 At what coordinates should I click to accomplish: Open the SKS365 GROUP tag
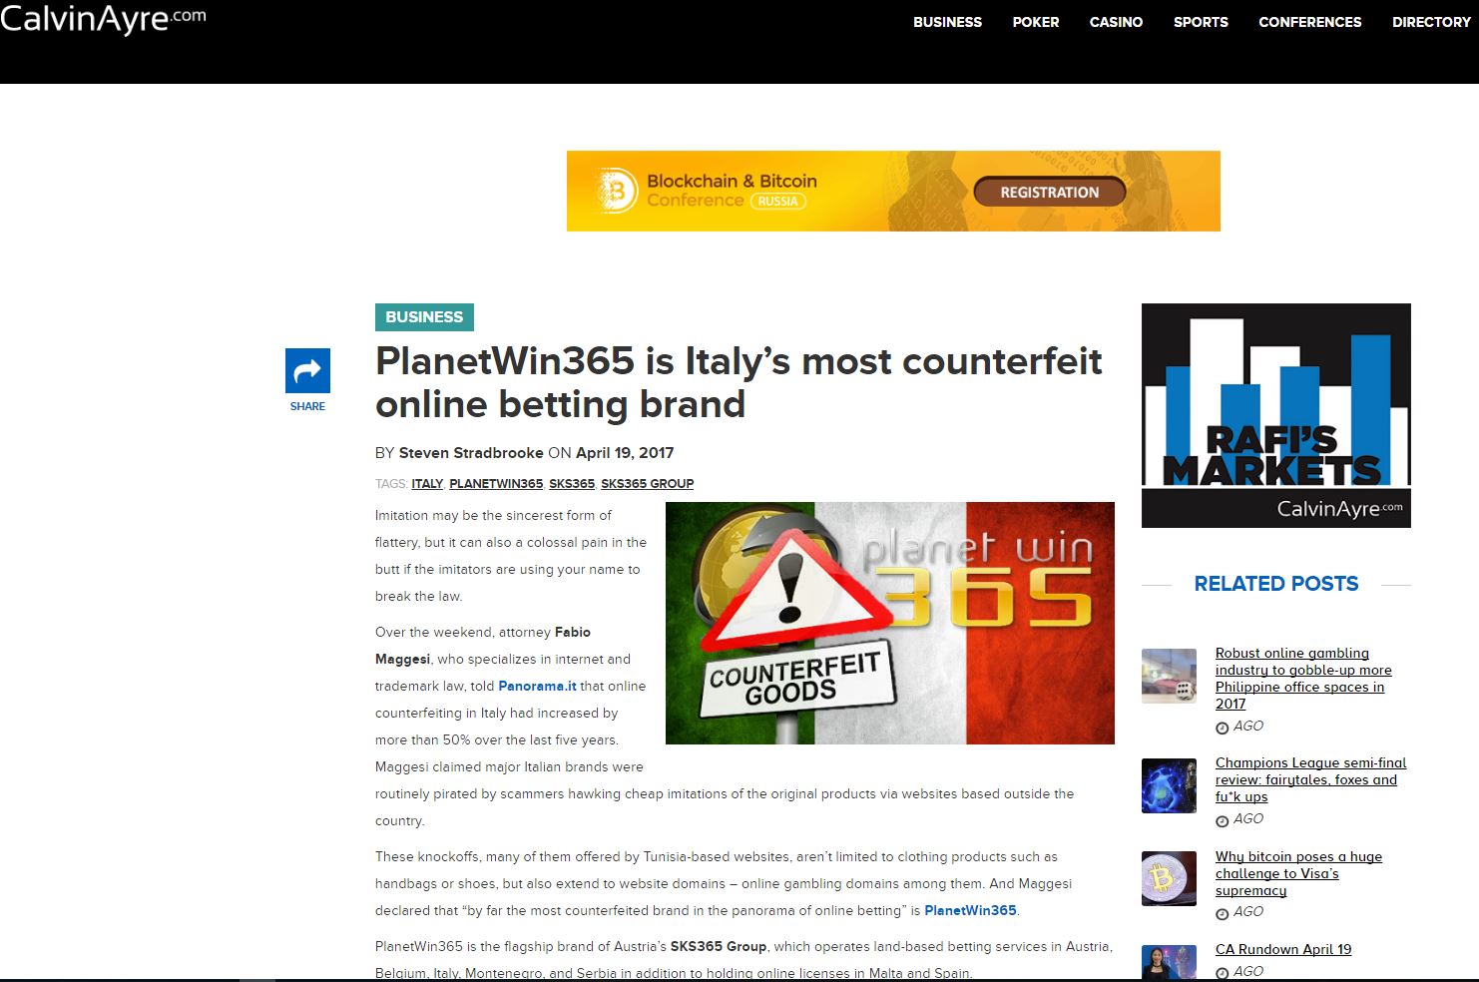pos(647,484)
